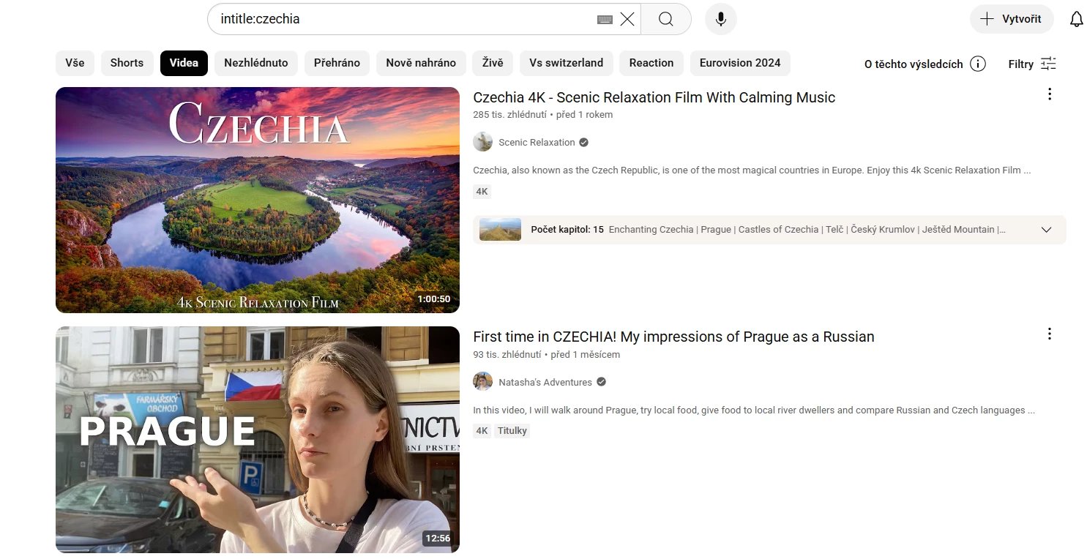The width and height of the screenshot is (1087, 559).
Task: Open more options for Czechia 4K video
Action: coord(1050,94)
